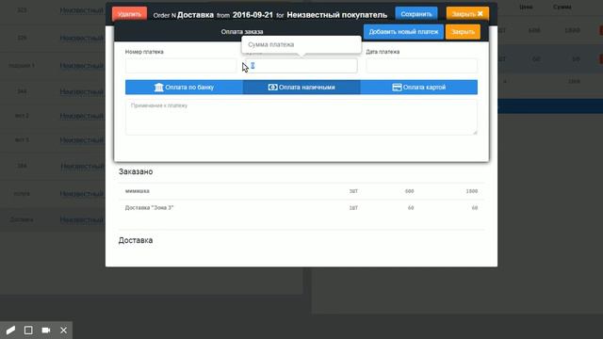
Task: Click the X icon in capture toolbar
Action: click(63, 331)
